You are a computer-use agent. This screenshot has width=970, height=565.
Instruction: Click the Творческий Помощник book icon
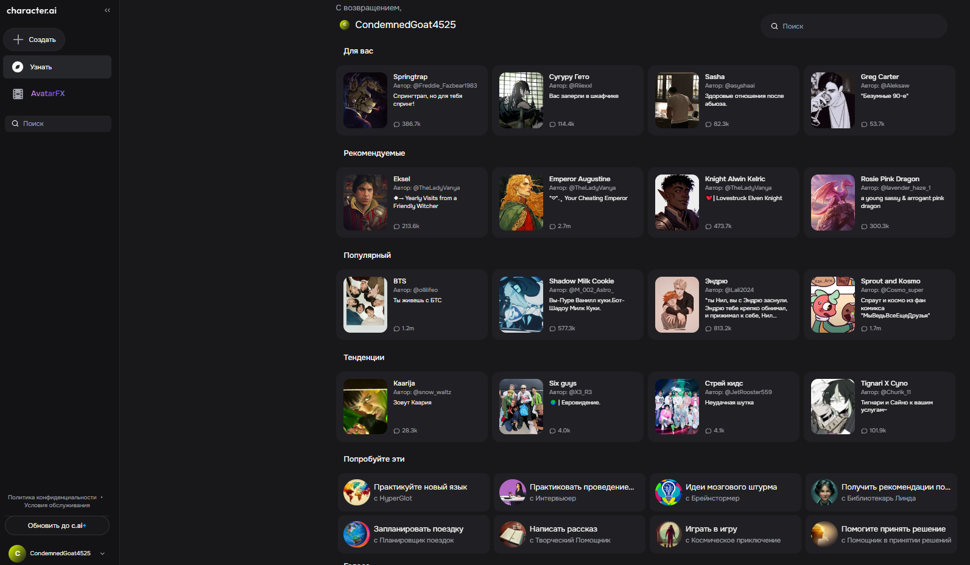[513, 535]
